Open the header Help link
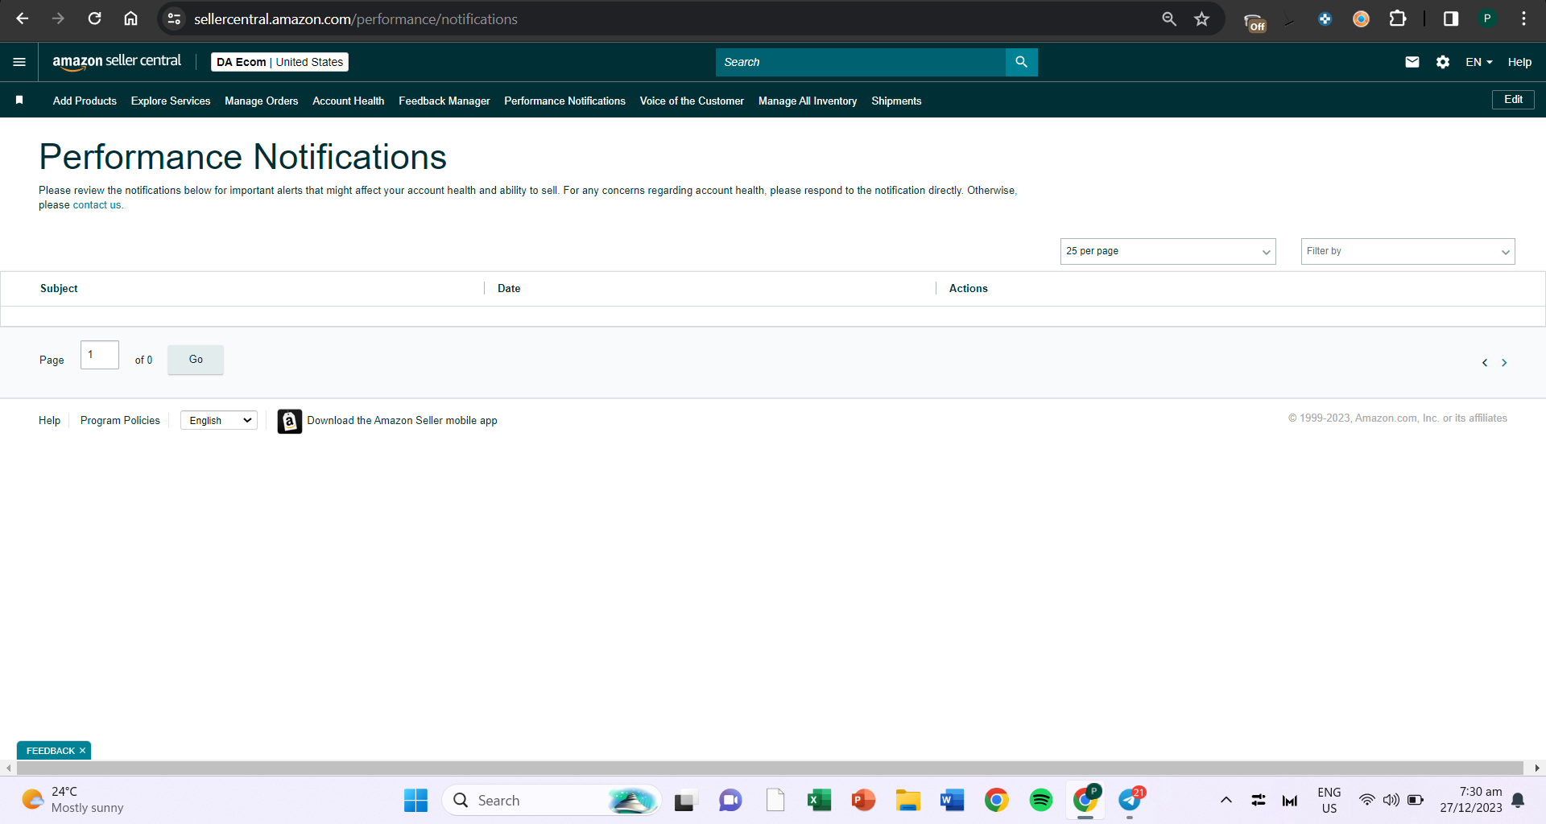This screenshot has height=824, width=1546. tap(1519, 62)
